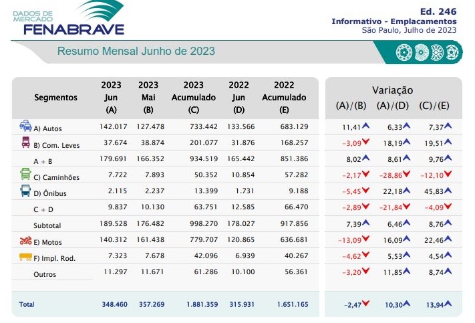Select the D) Ônibus row label
This screenshot has height=323, width=475.
point(50,193)
